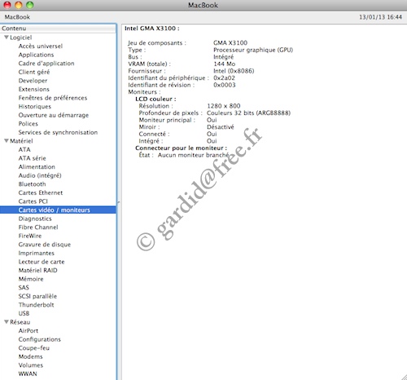407x380 pixels.
Task: Open the Polices entry
Action: pos(28,124)
